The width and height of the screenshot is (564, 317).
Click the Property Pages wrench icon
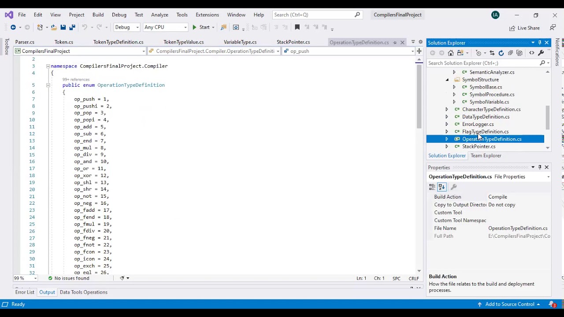click(454, 187)
